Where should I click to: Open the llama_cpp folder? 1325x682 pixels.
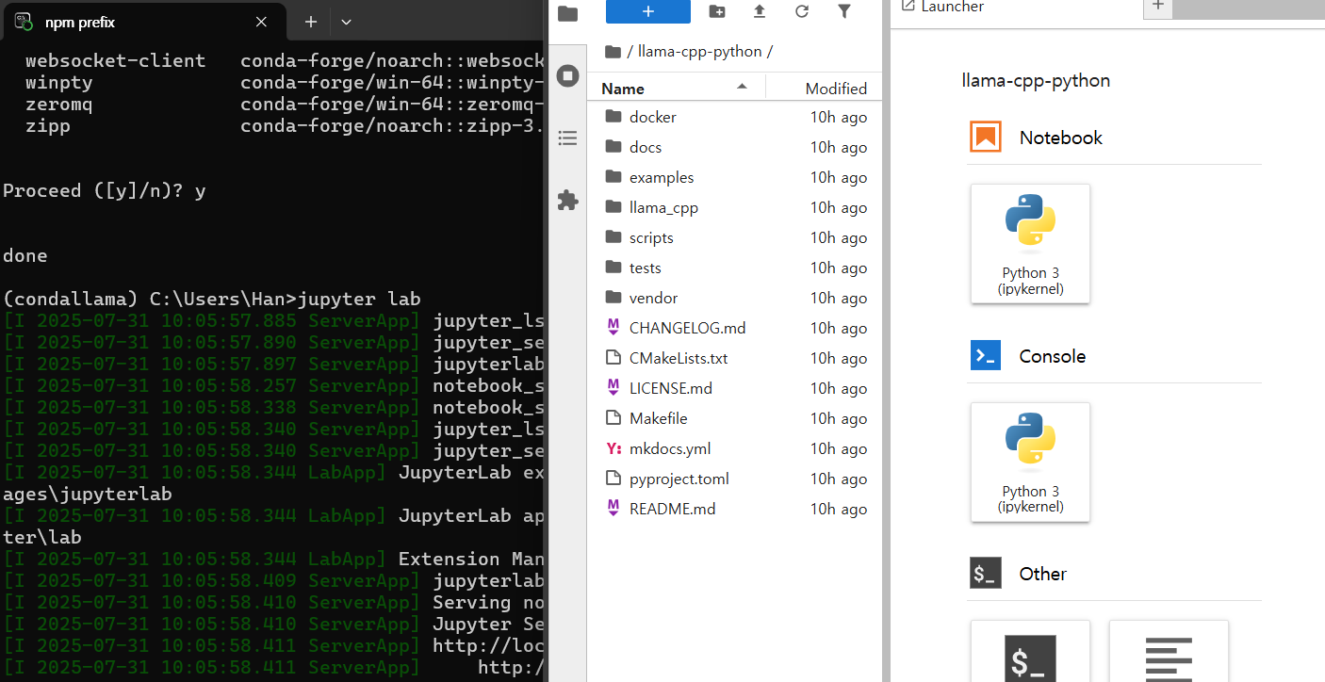click(734, 207)
